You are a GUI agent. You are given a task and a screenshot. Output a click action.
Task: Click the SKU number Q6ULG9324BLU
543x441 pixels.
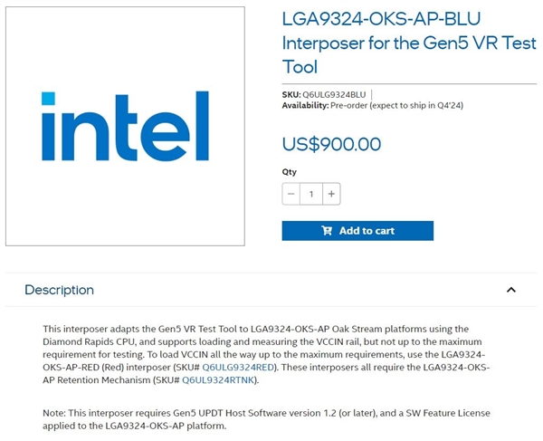[334, 94]
